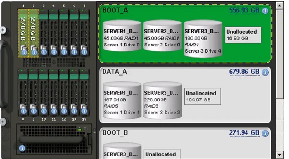Image resolution: width=289 pixels, height=159 pixels.
Task: Open info icon for drive bay 7
Action: (84, 52)
